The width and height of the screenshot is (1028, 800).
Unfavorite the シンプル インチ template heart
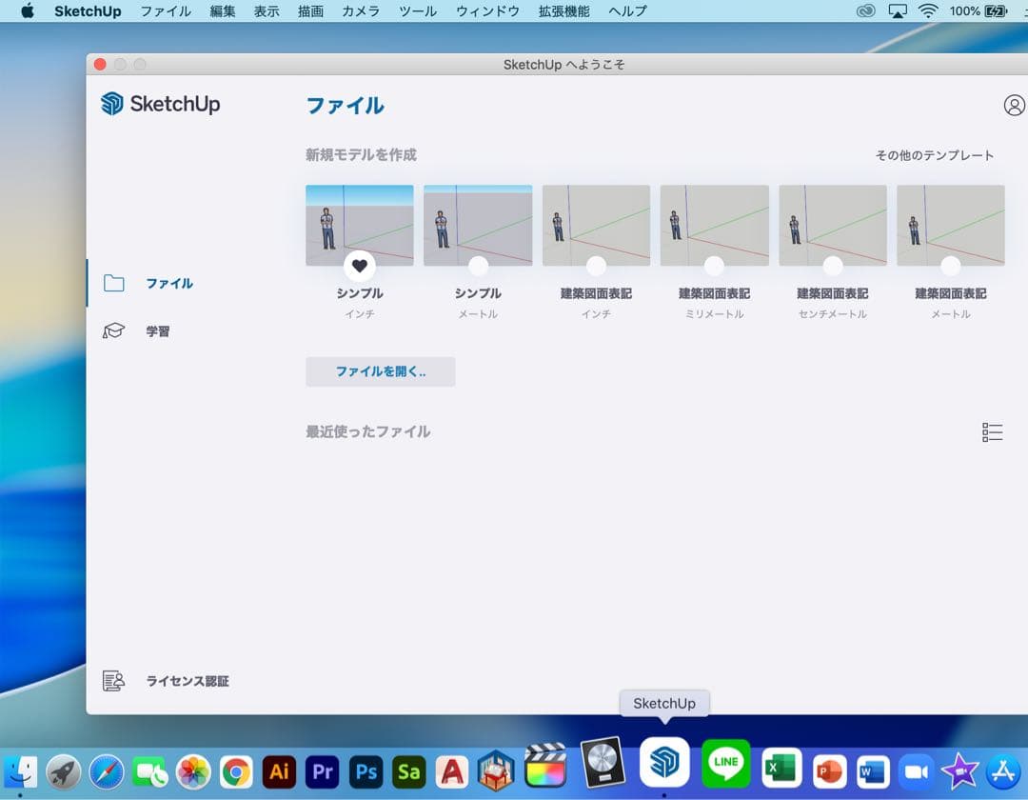point(360,266)
